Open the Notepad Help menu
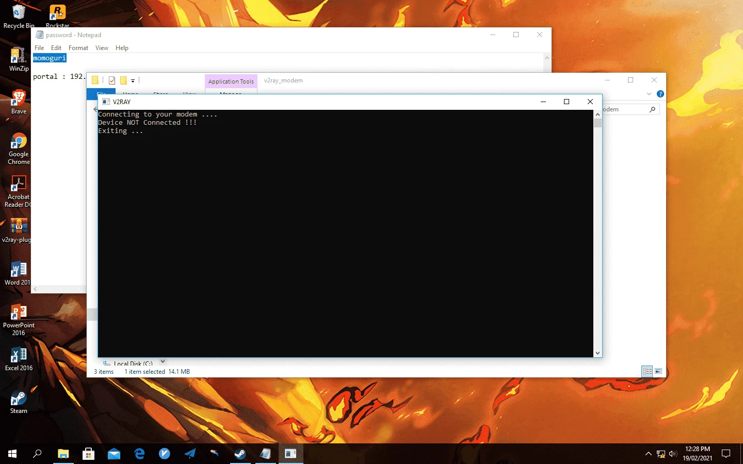 122,48
